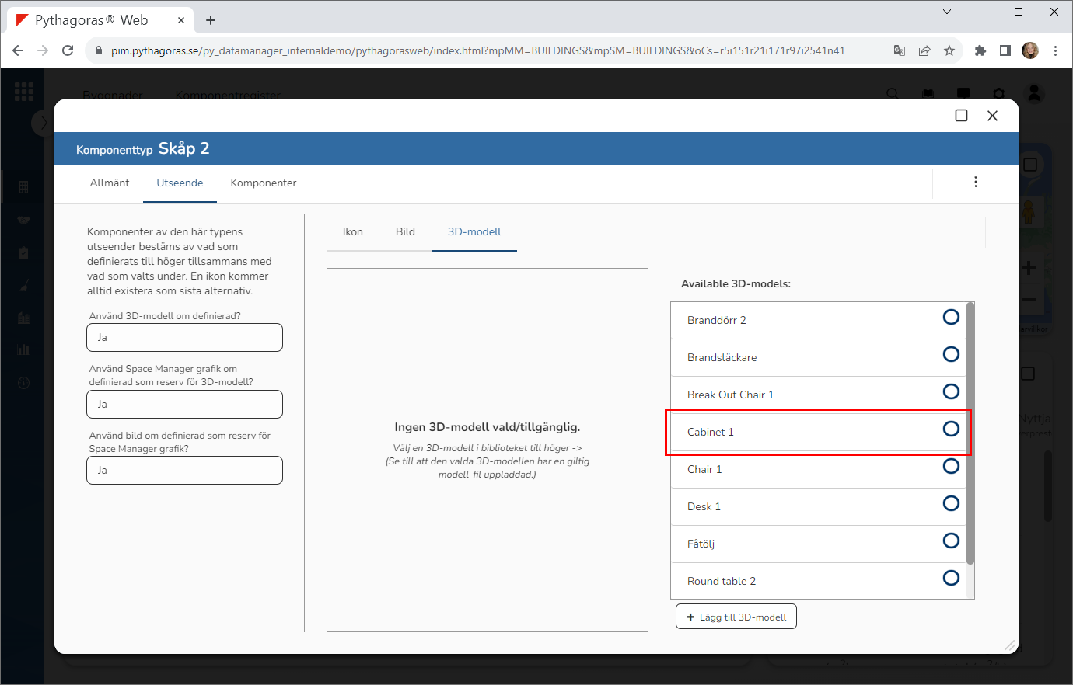The width and height of the screenshot is (1073, 685).
Task: Select the Cabinet 1 radio button
Action: pos(950,429)
